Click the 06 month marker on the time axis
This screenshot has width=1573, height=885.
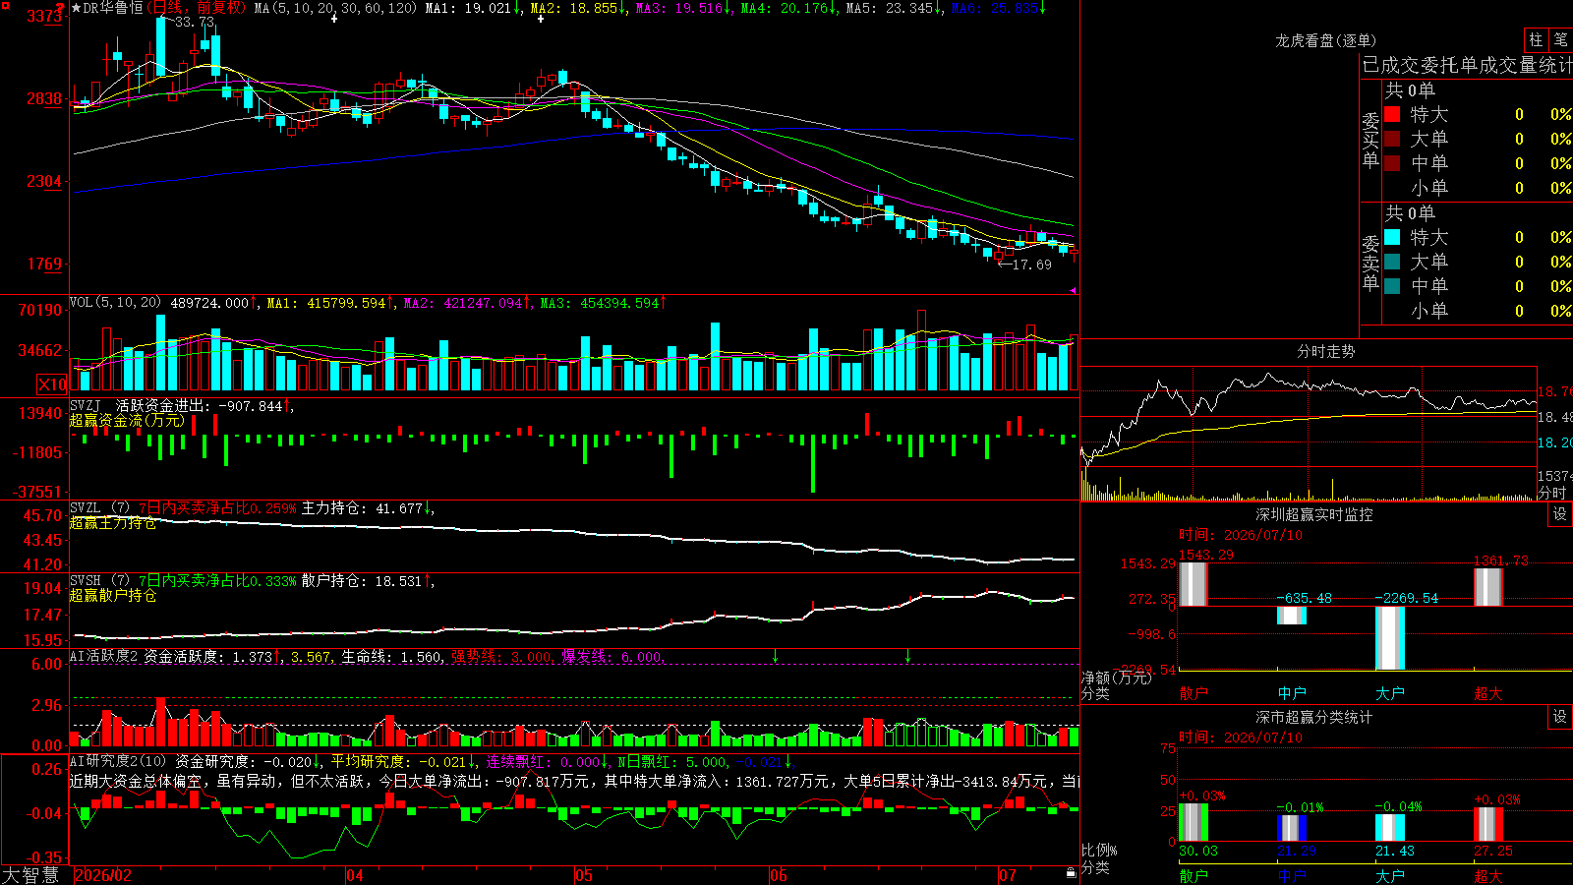coord(778,875)
